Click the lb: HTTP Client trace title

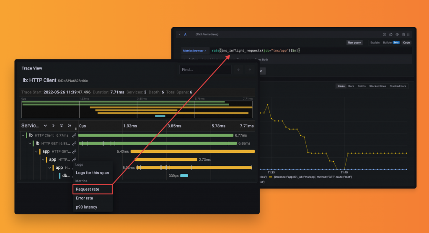click(x=39, y=80)
